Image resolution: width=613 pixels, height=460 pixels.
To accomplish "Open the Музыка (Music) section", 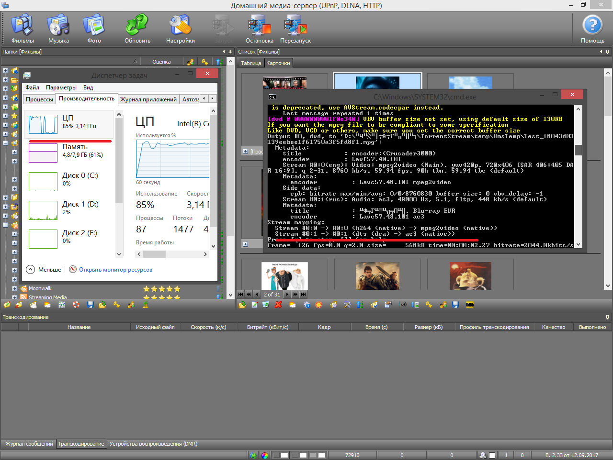I will (58, 28).
